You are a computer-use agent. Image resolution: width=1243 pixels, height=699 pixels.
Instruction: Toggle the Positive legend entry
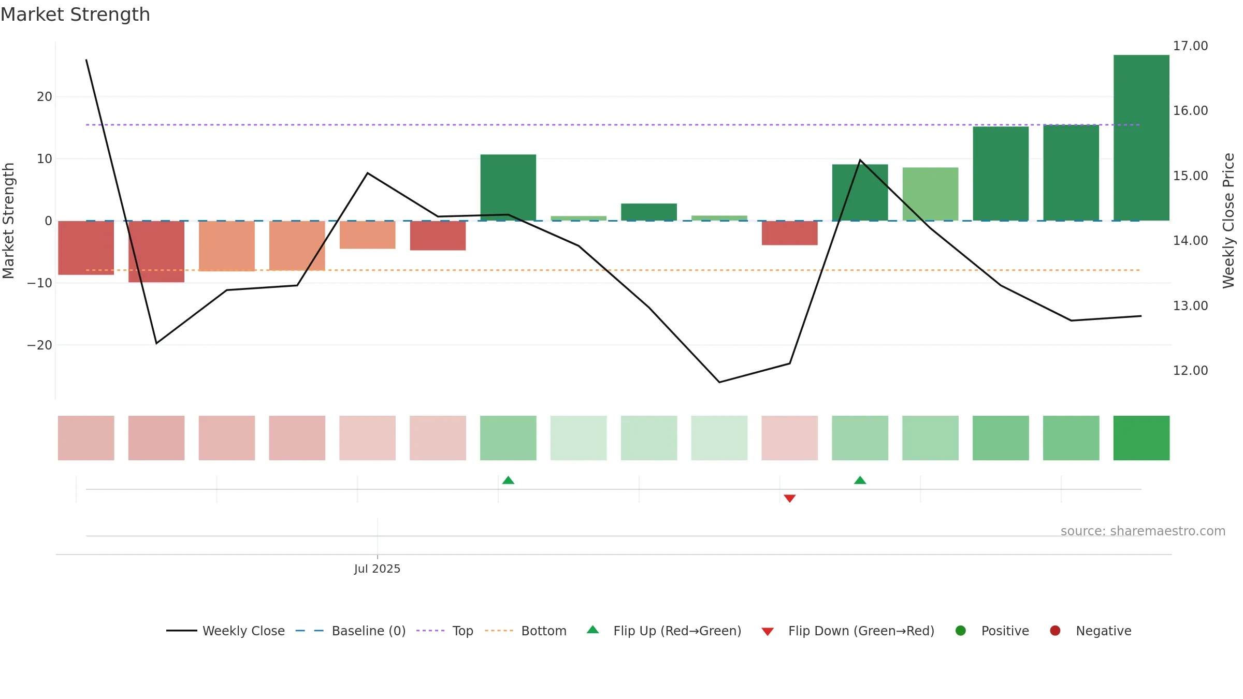[992, 631]
